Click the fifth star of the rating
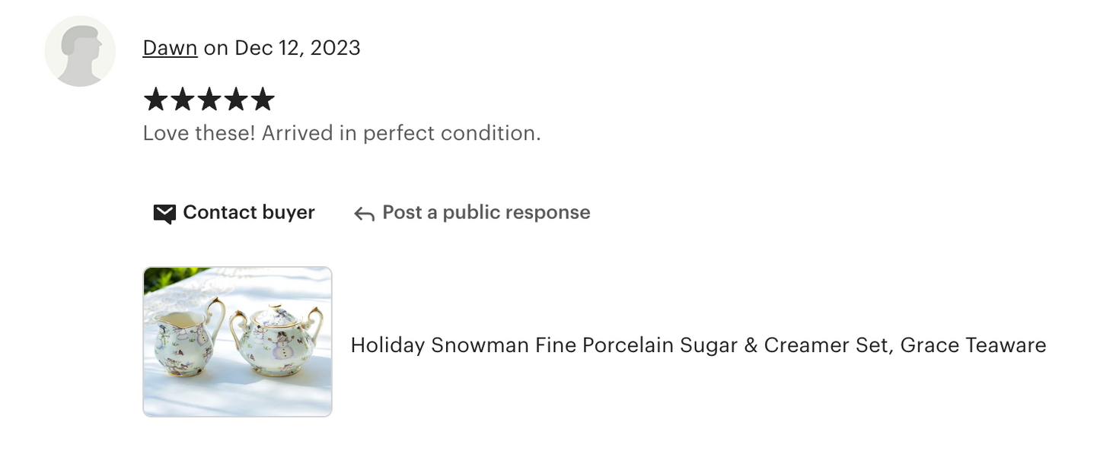This screenshot has width=1100, height=476. coord(262,99)
